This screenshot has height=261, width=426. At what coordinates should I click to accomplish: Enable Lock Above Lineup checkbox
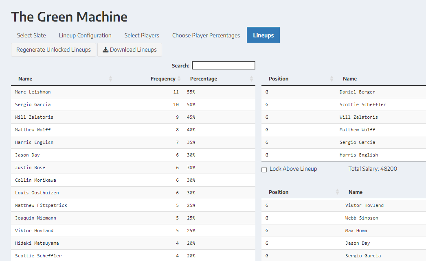(264, 170)
